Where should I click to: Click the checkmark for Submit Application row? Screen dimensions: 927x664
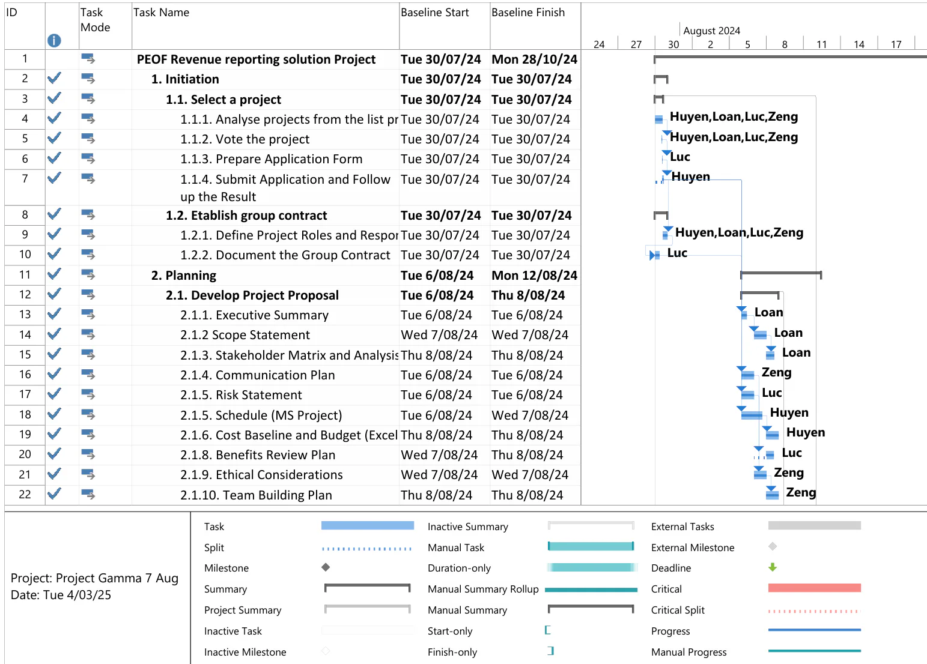pyautogui.click(x=54, y=178)
